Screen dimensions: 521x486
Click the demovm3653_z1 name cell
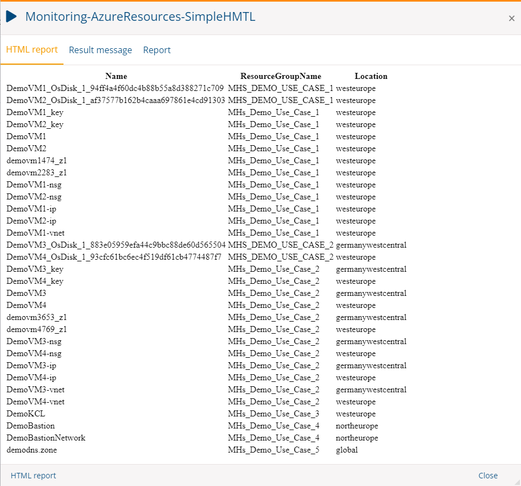(37, 317)
